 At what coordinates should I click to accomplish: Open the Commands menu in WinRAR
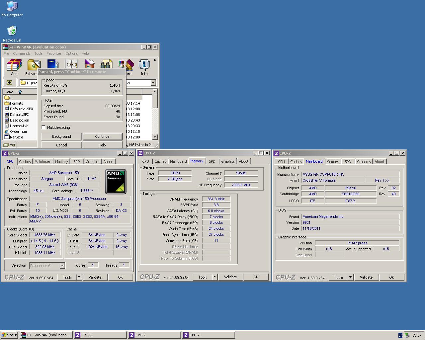pyautogui.click(x=22, y=53)
